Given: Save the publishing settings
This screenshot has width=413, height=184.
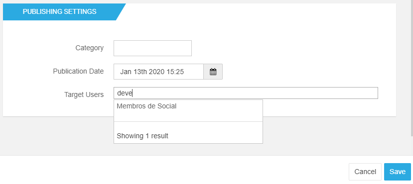Looking at the screenshot, I should (398, 172).
